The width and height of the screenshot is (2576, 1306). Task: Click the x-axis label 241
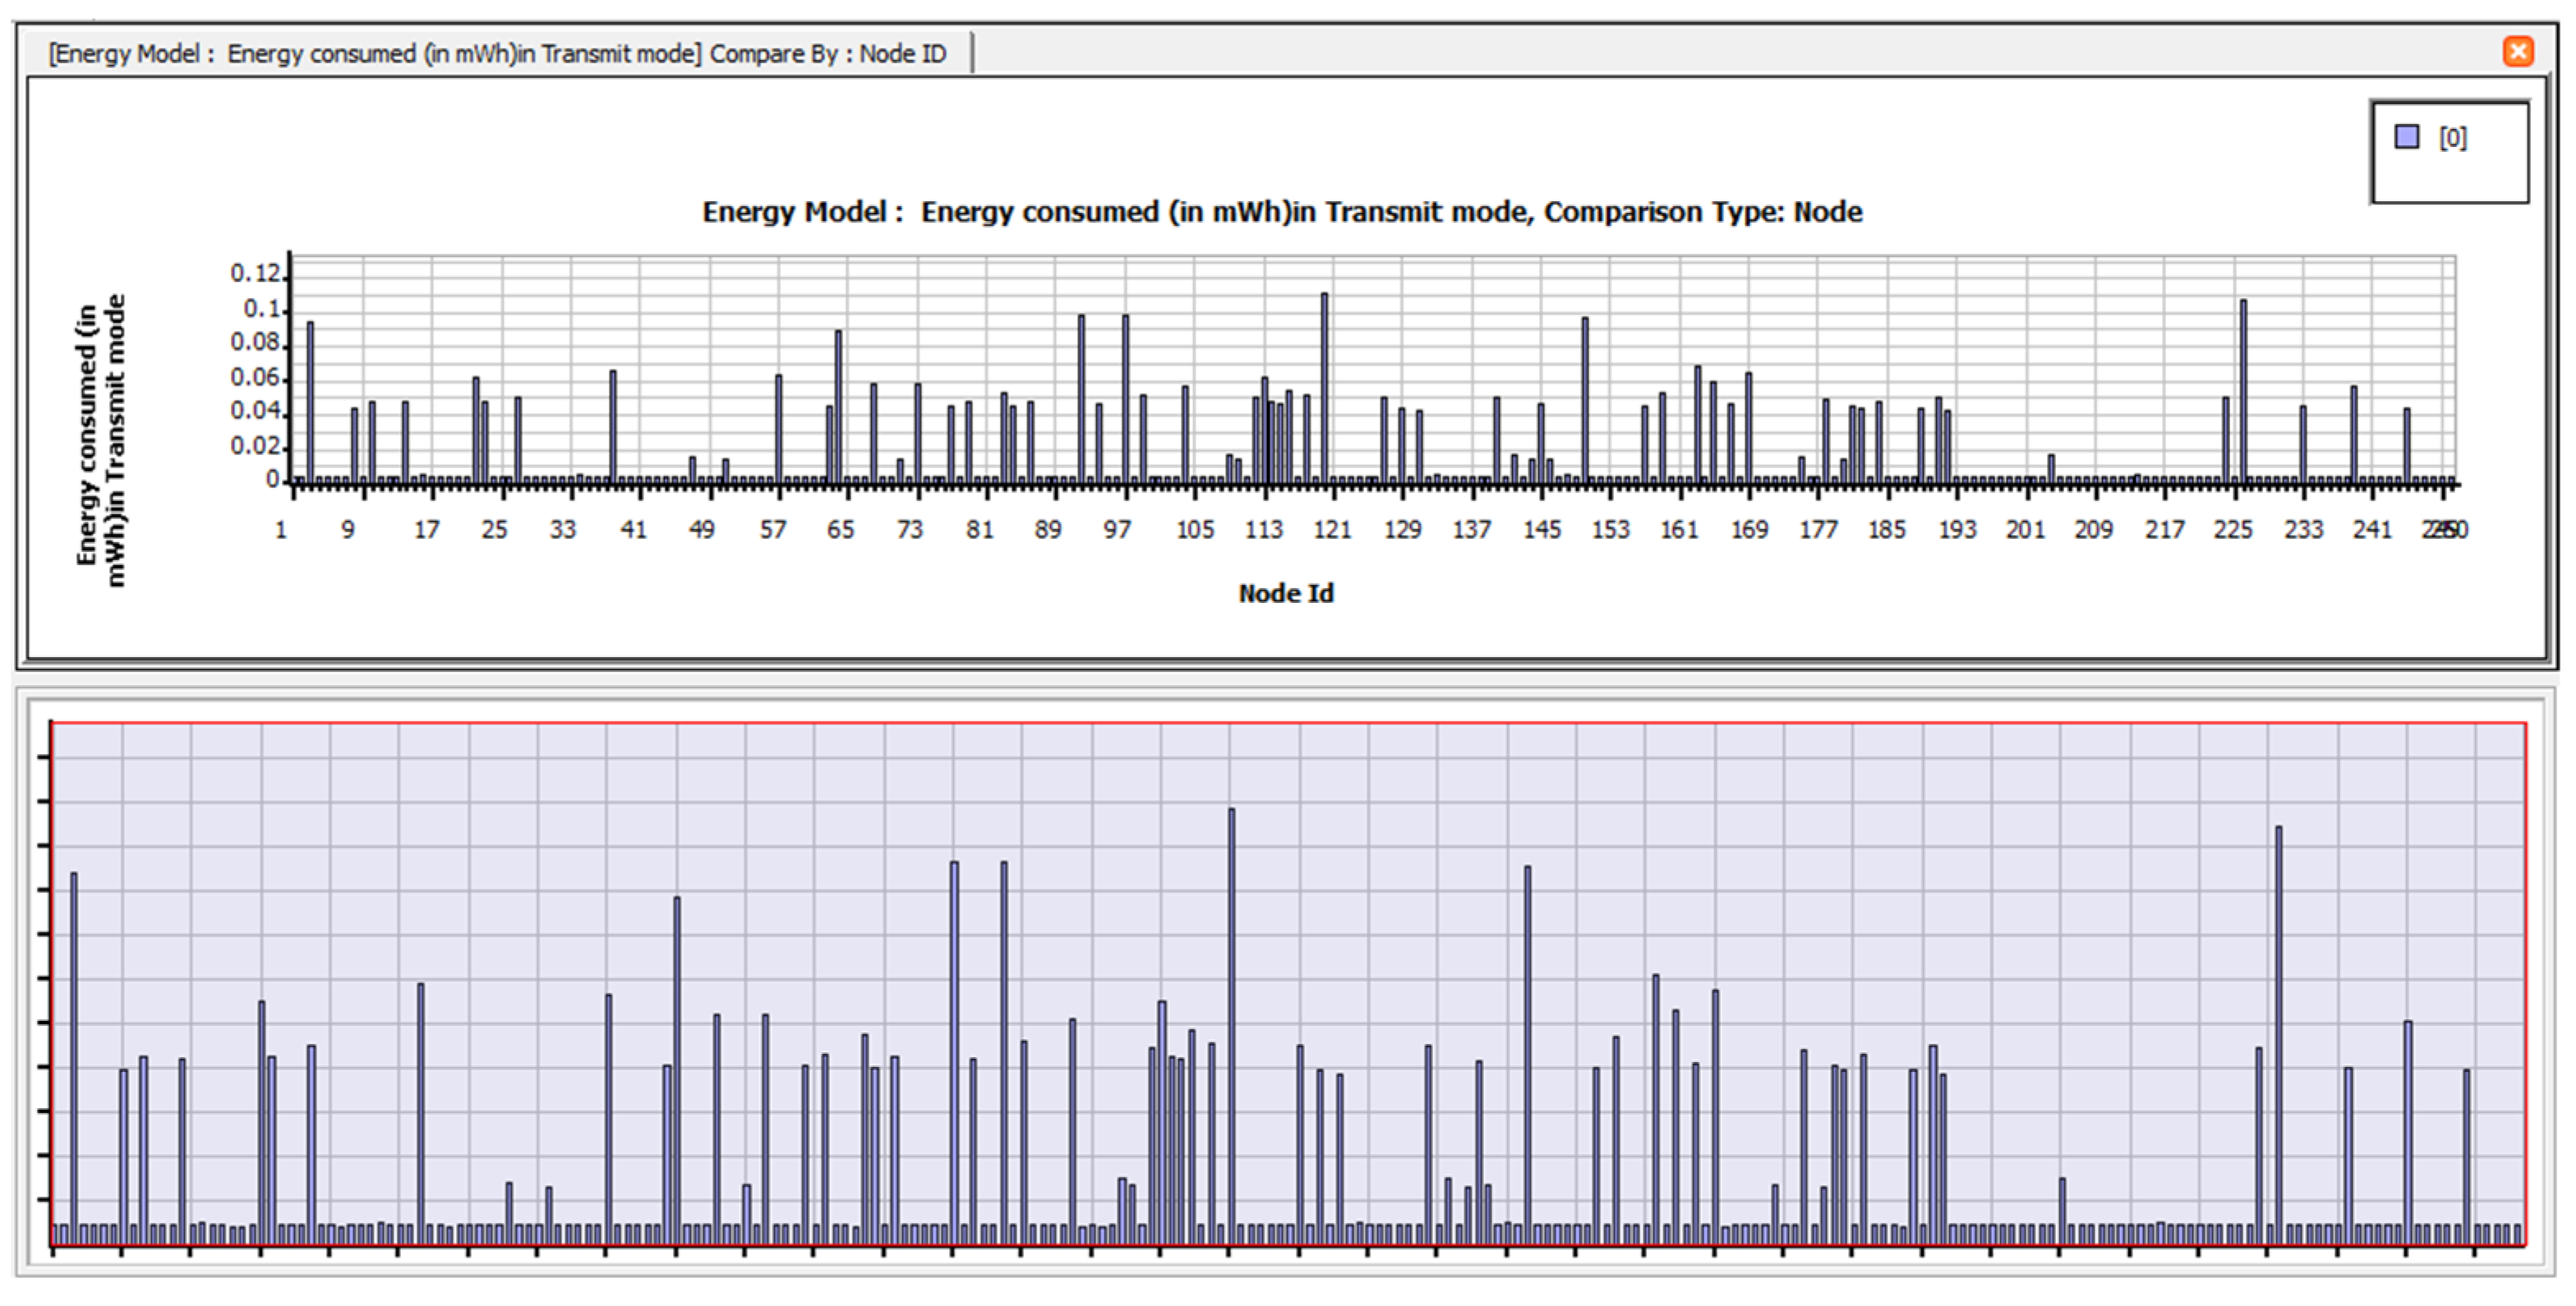tap(2371, 529)
